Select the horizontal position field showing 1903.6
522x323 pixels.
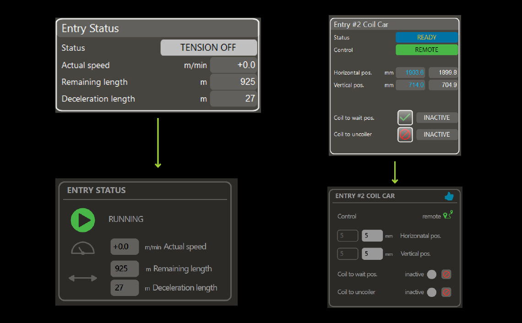pos(410,72)
